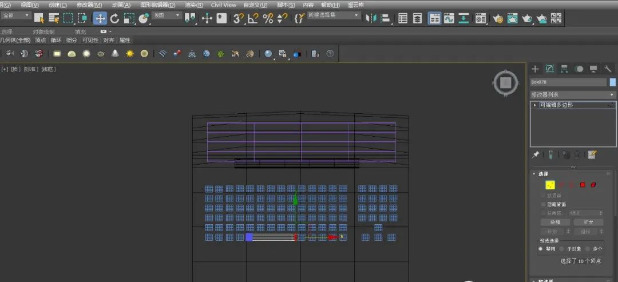Viewport: 618px width, 282px height.
Task: Open the Civil View menu
Action: point(224,5)
